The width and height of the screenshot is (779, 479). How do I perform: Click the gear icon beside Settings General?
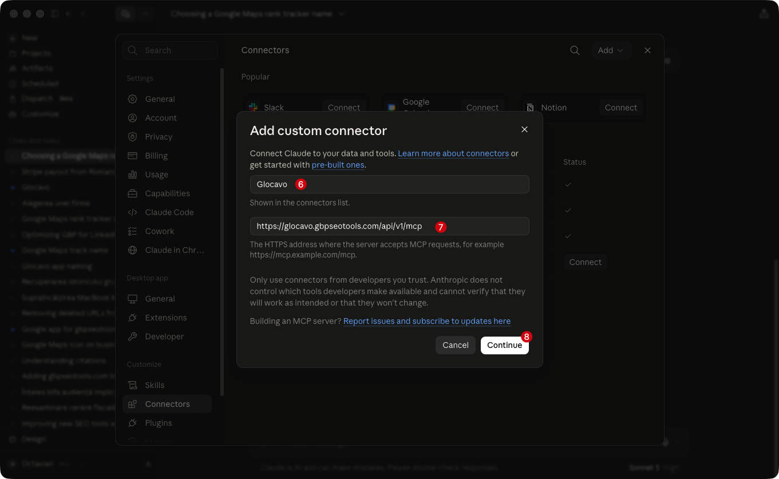(133, 99)
